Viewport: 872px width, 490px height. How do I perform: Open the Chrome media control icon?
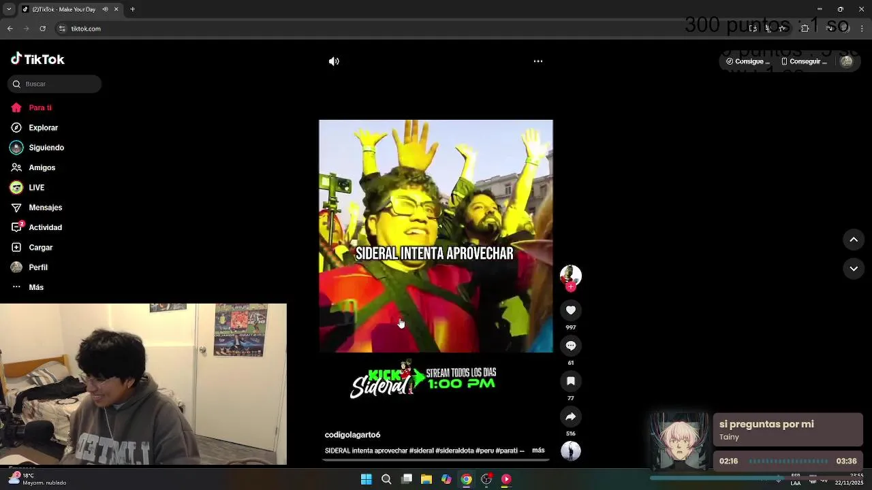pyautogui.click(x=829, y=29)
